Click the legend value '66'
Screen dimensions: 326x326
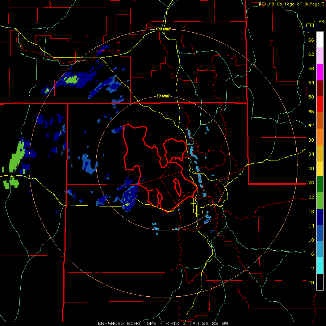point(311,40)
